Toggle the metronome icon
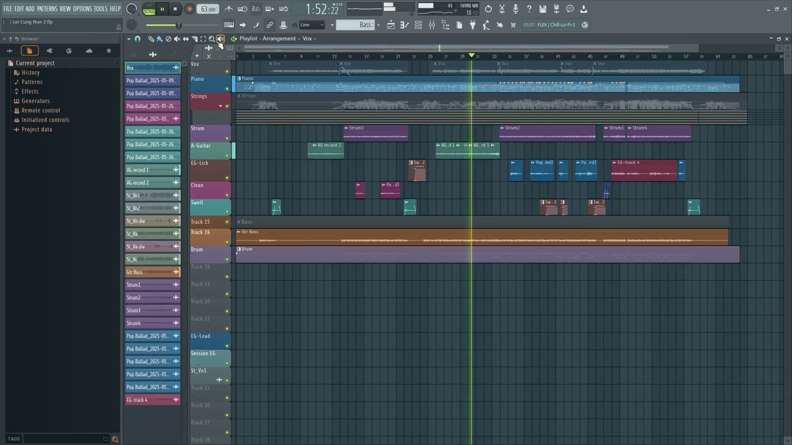Image resolution: width=792 pixels, height=445 pixels. point(229,9)
